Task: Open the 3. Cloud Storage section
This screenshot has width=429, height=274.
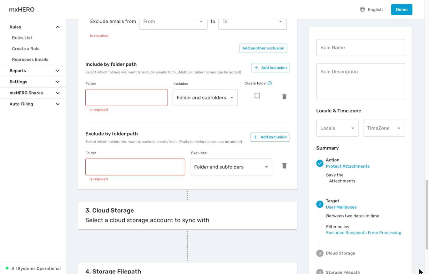Action: point(187,216)
